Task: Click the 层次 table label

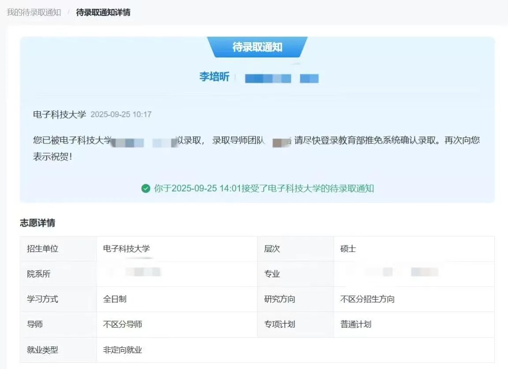Action: [272, 249]
